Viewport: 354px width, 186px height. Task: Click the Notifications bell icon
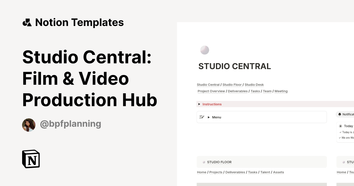[x=340, y=114]
